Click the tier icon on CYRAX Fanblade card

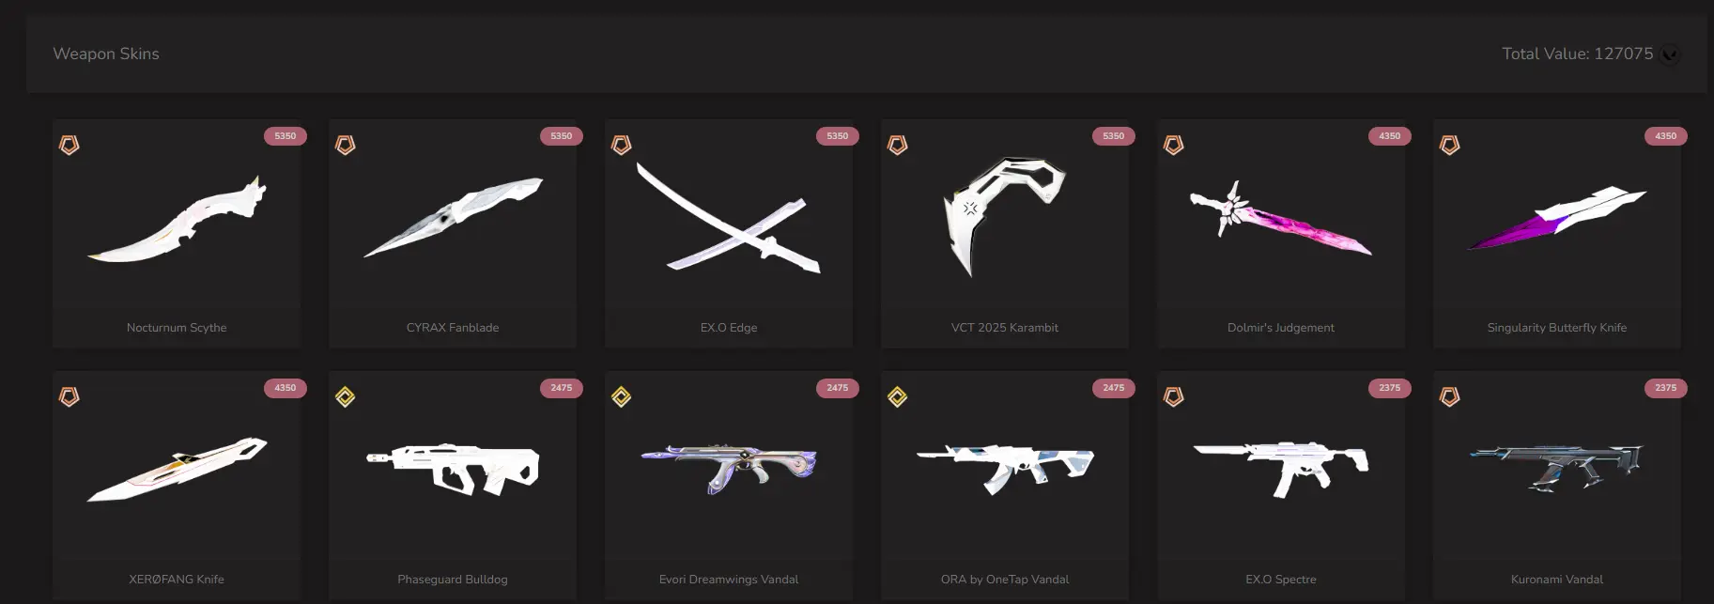pyautogui.click(x=346, y=146)
